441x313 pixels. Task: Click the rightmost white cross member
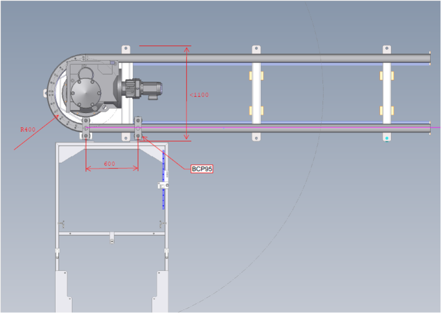387,93
